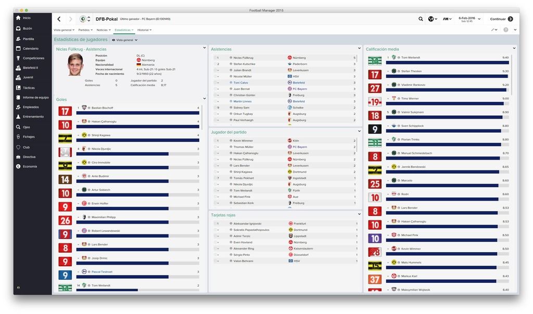Click the Köln club badge
Image resolution: width=533 pixels, height=314 pixels.
[289, 140]
